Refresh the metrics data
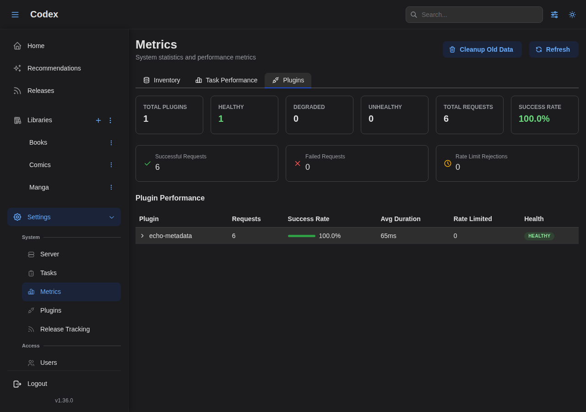586x412 pixels. click(x=554, y=49)
